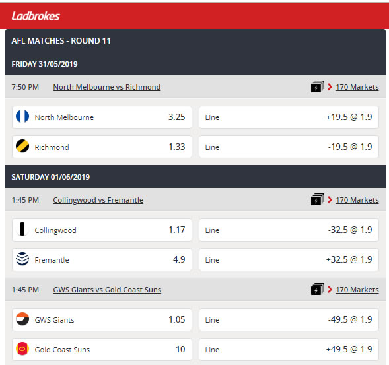
Task: Open the GWS Giants vs Gold Coast Suns match link
Action: point(107,290)
